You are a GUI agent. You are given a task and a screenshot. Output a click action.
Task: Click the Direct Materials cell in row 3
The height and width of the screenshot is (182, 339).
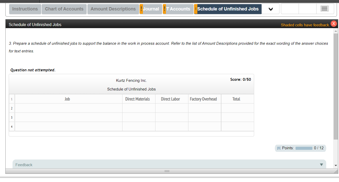click(x=139, y=117)
